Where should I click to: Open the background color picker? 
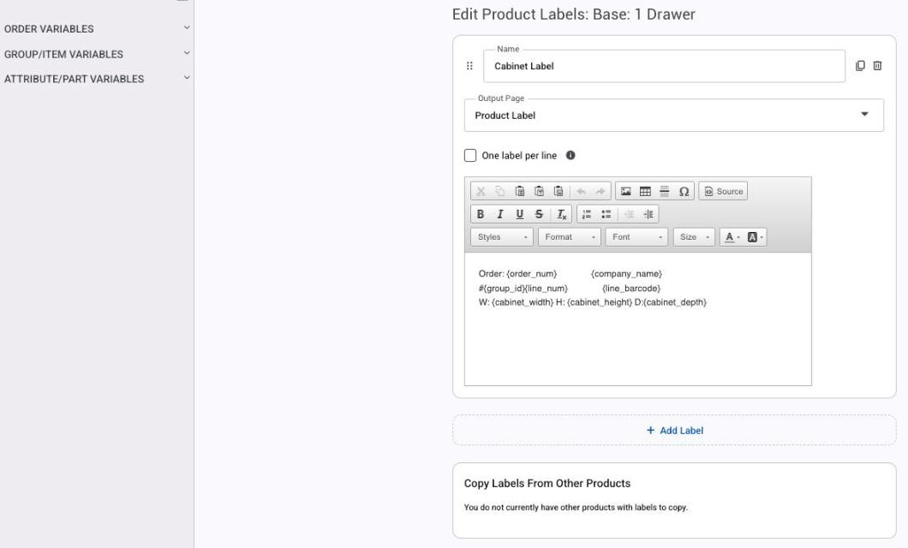[x=755, y=236]
